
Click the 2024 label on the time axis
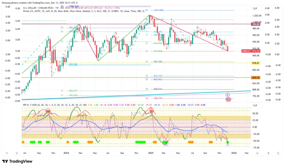point(66,153)
